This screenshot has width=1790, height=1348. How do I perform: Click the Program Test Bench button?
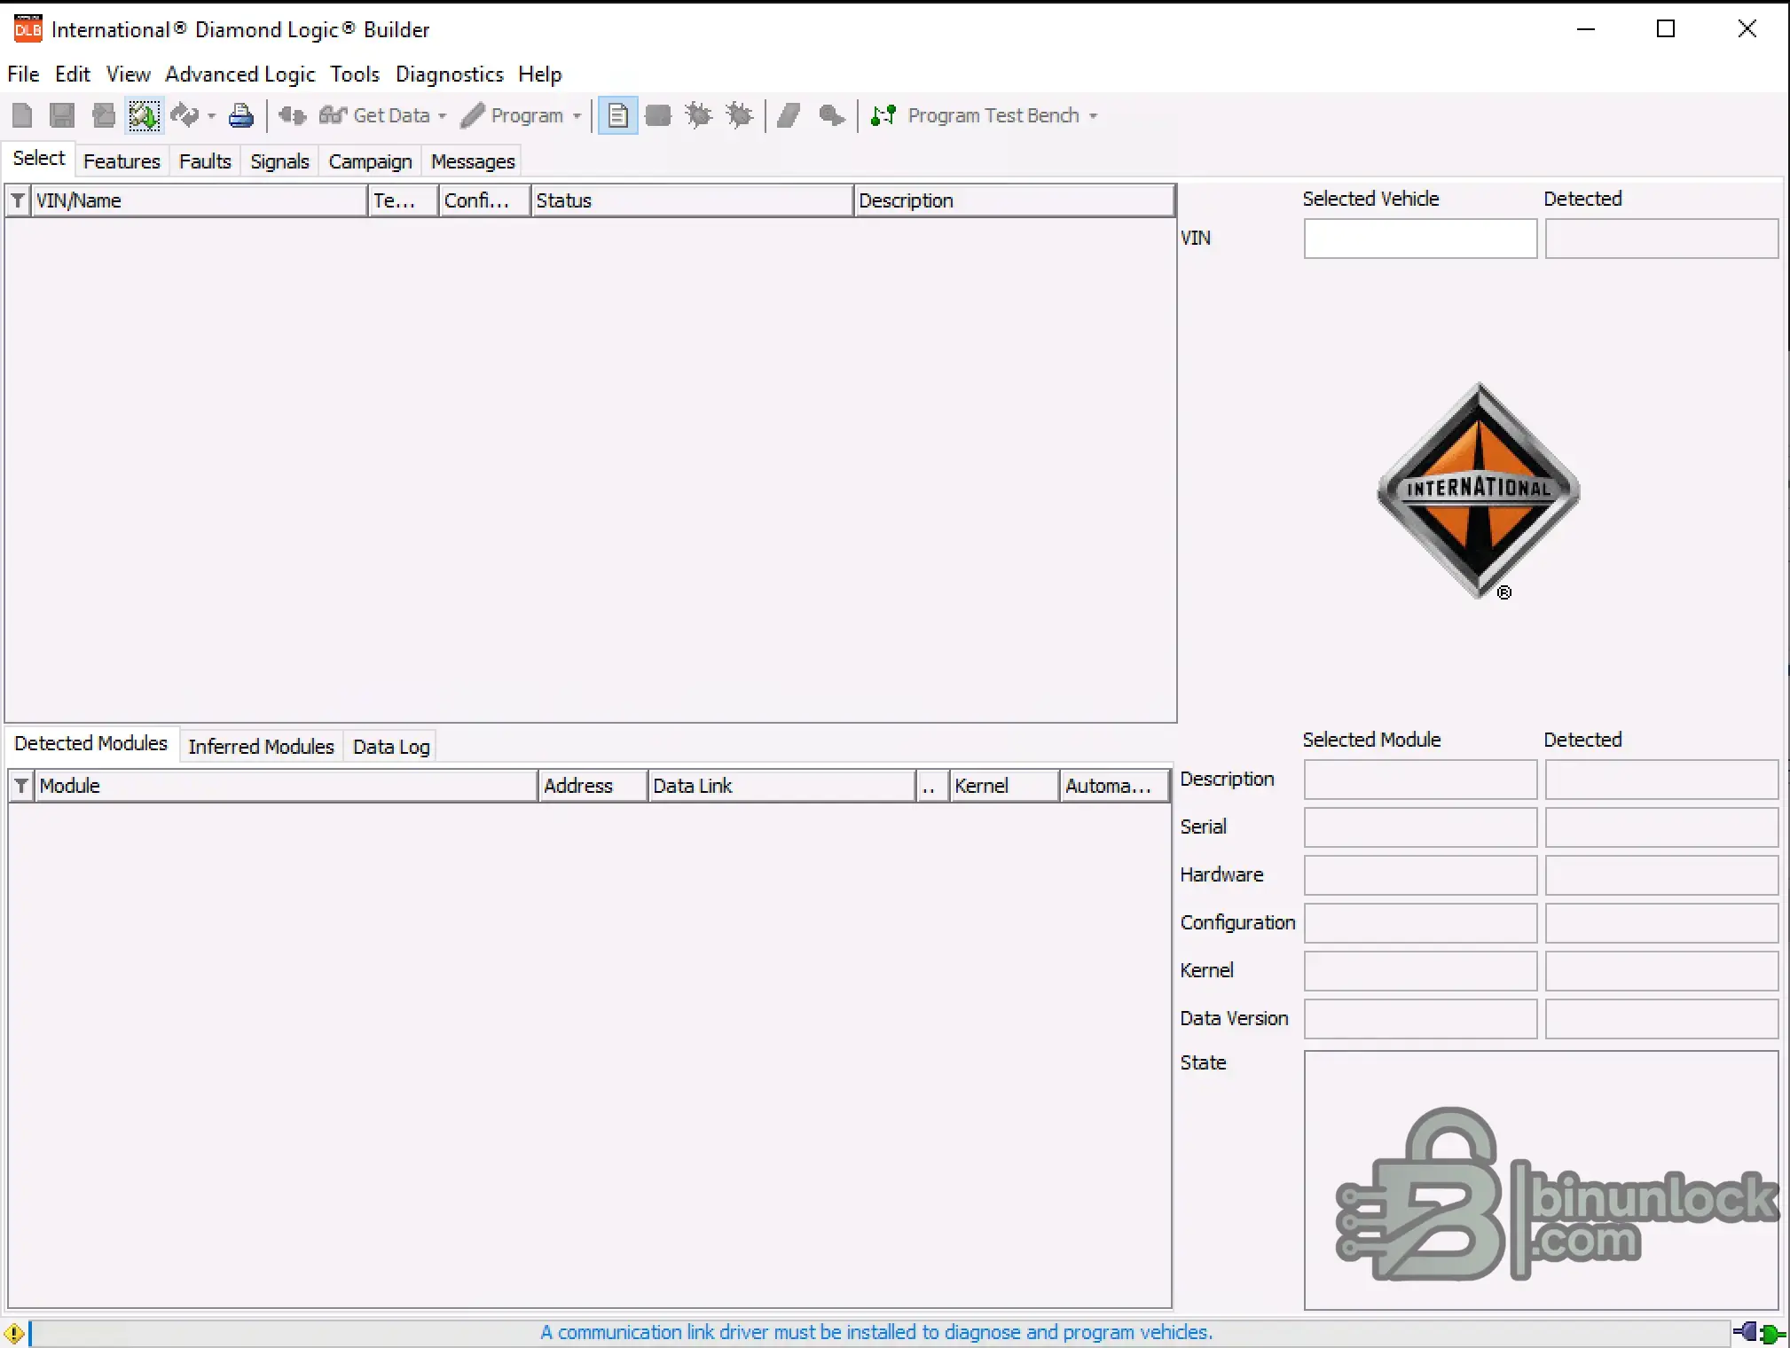click(x=975, y=115)
